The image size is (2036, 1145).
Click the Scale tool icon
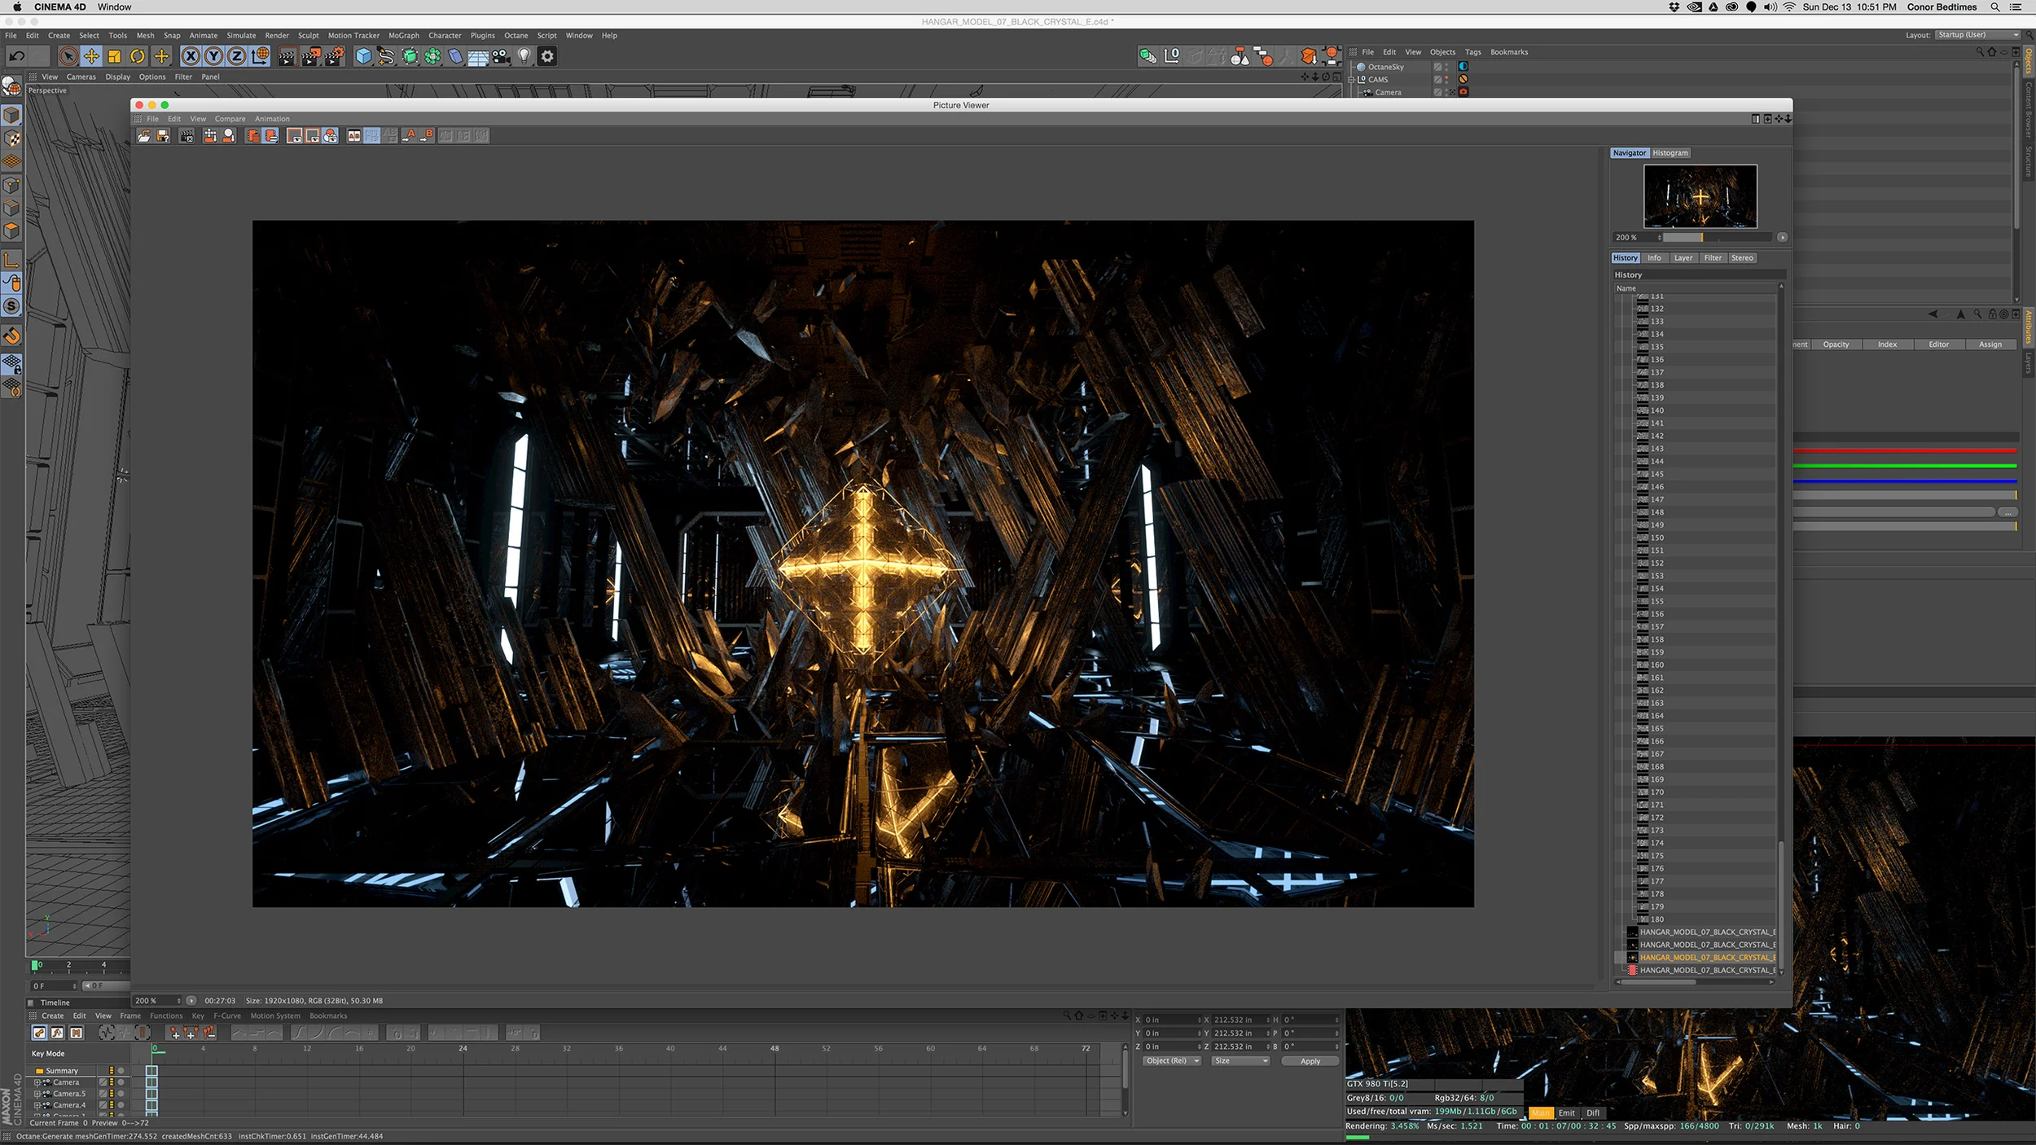click(115, 56)
